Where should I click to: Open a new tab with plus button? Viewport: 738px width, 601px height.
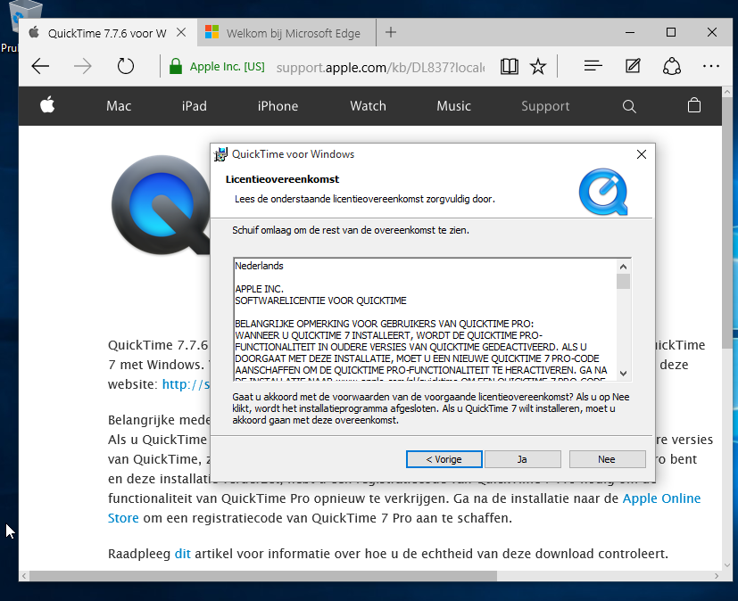(391, 32)
